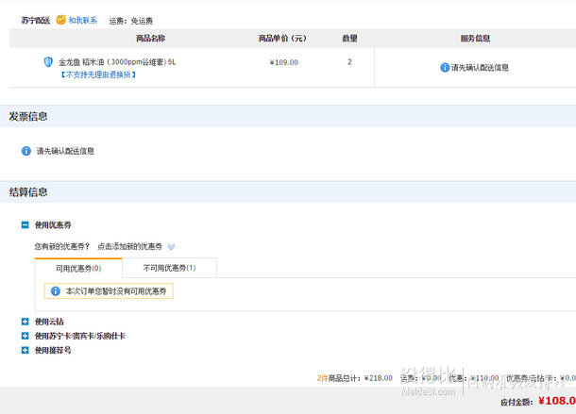
Task: Click the 商品名称 column header
Action: pos(151,38)
